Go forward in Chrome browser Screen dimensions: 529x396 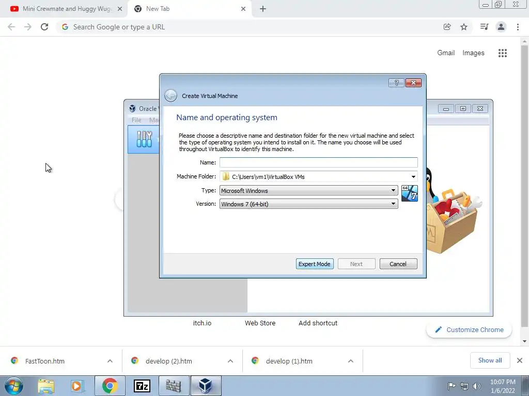[x=28, y=27]
